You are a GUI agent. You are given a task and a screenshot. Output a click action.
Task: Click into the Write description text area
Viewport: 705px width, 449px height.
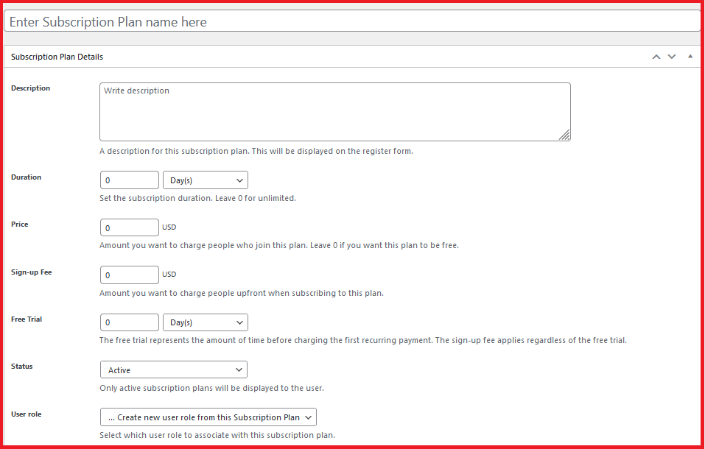pyautogui.click(x=334, y=111)
